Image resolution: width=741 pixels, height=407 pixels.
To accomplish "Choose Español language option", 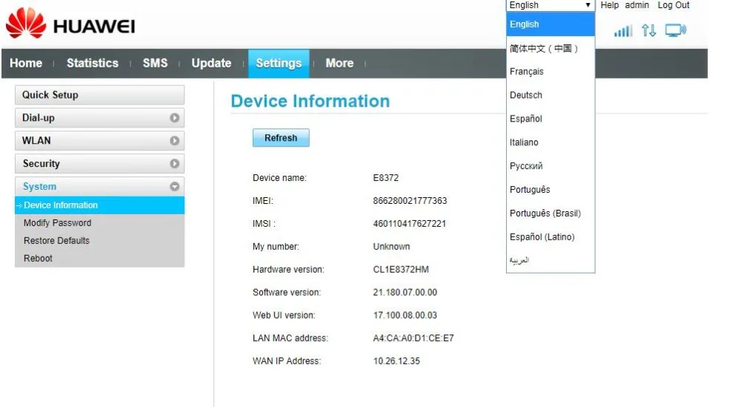I will pyautogui.click(x=551, y=119).
